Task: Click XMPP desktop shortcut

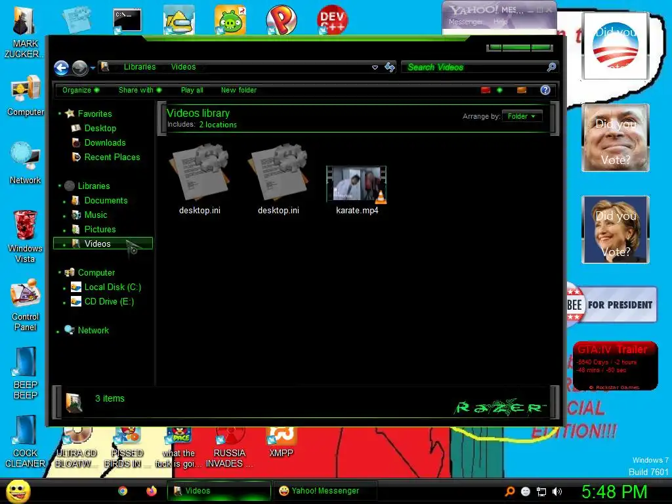Action: (281, 442)
